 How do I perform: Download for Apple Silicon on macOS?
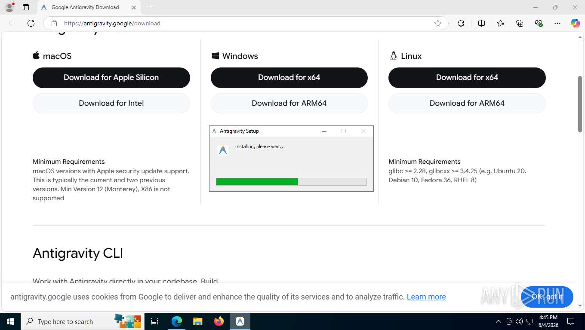pos(111,77)
